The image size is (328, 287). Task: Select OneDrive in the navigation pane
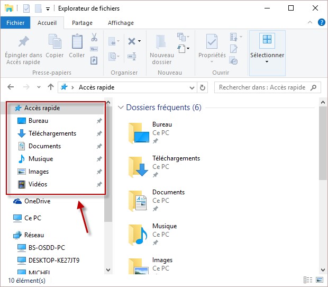[x=37, y=201]
